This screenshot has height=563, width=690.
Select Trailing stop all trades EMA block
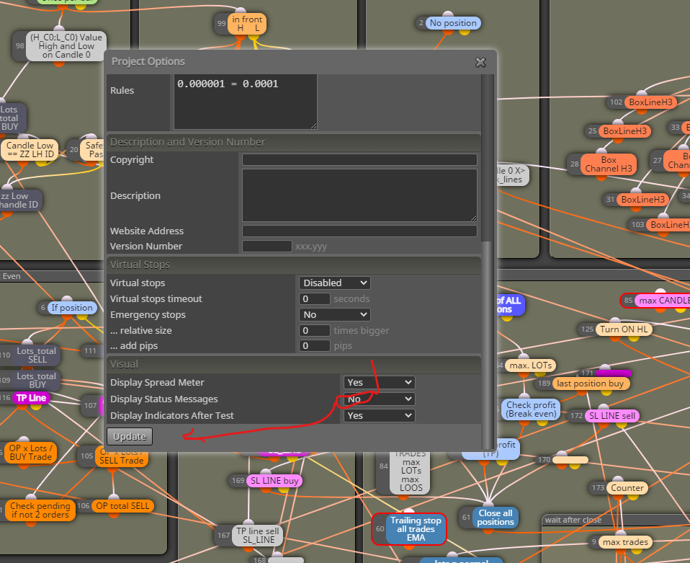pos(416,529)
